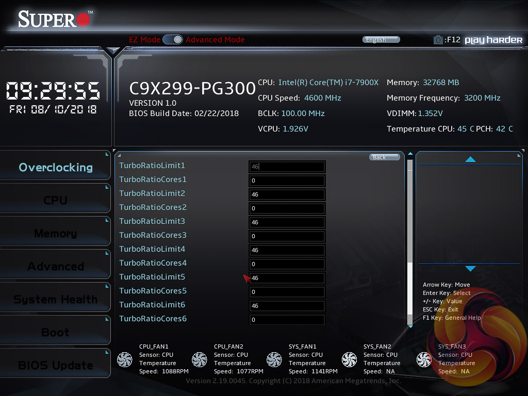Click the help panel down arrow
The image size is (528, 396).
470,268
